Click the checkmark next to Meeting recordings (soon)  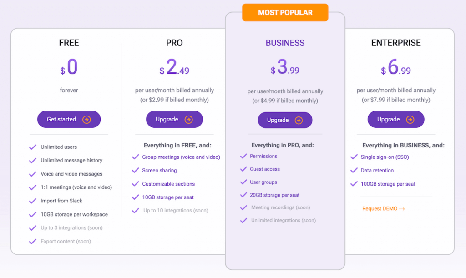click(243, 207)
